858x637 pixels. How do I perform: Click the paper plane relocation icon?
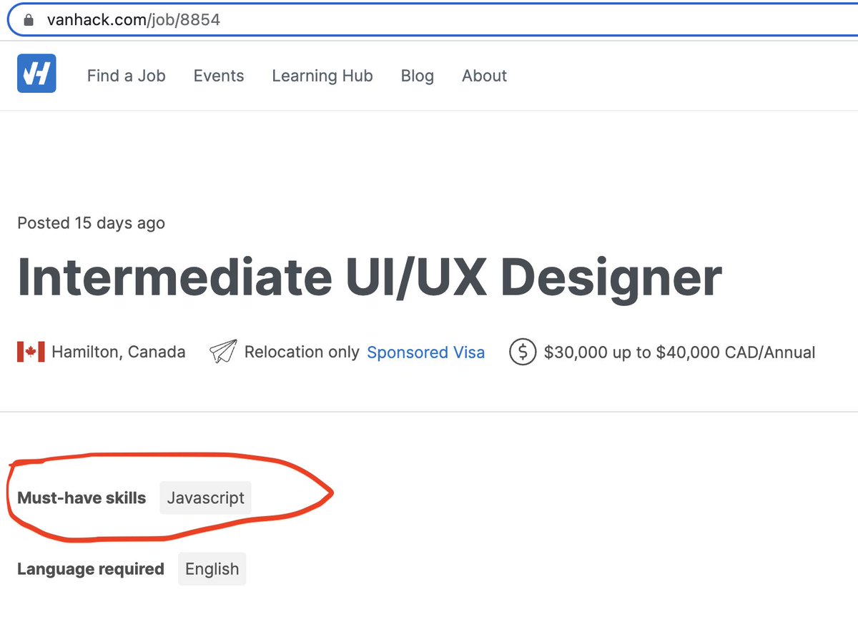coord(223,352)
